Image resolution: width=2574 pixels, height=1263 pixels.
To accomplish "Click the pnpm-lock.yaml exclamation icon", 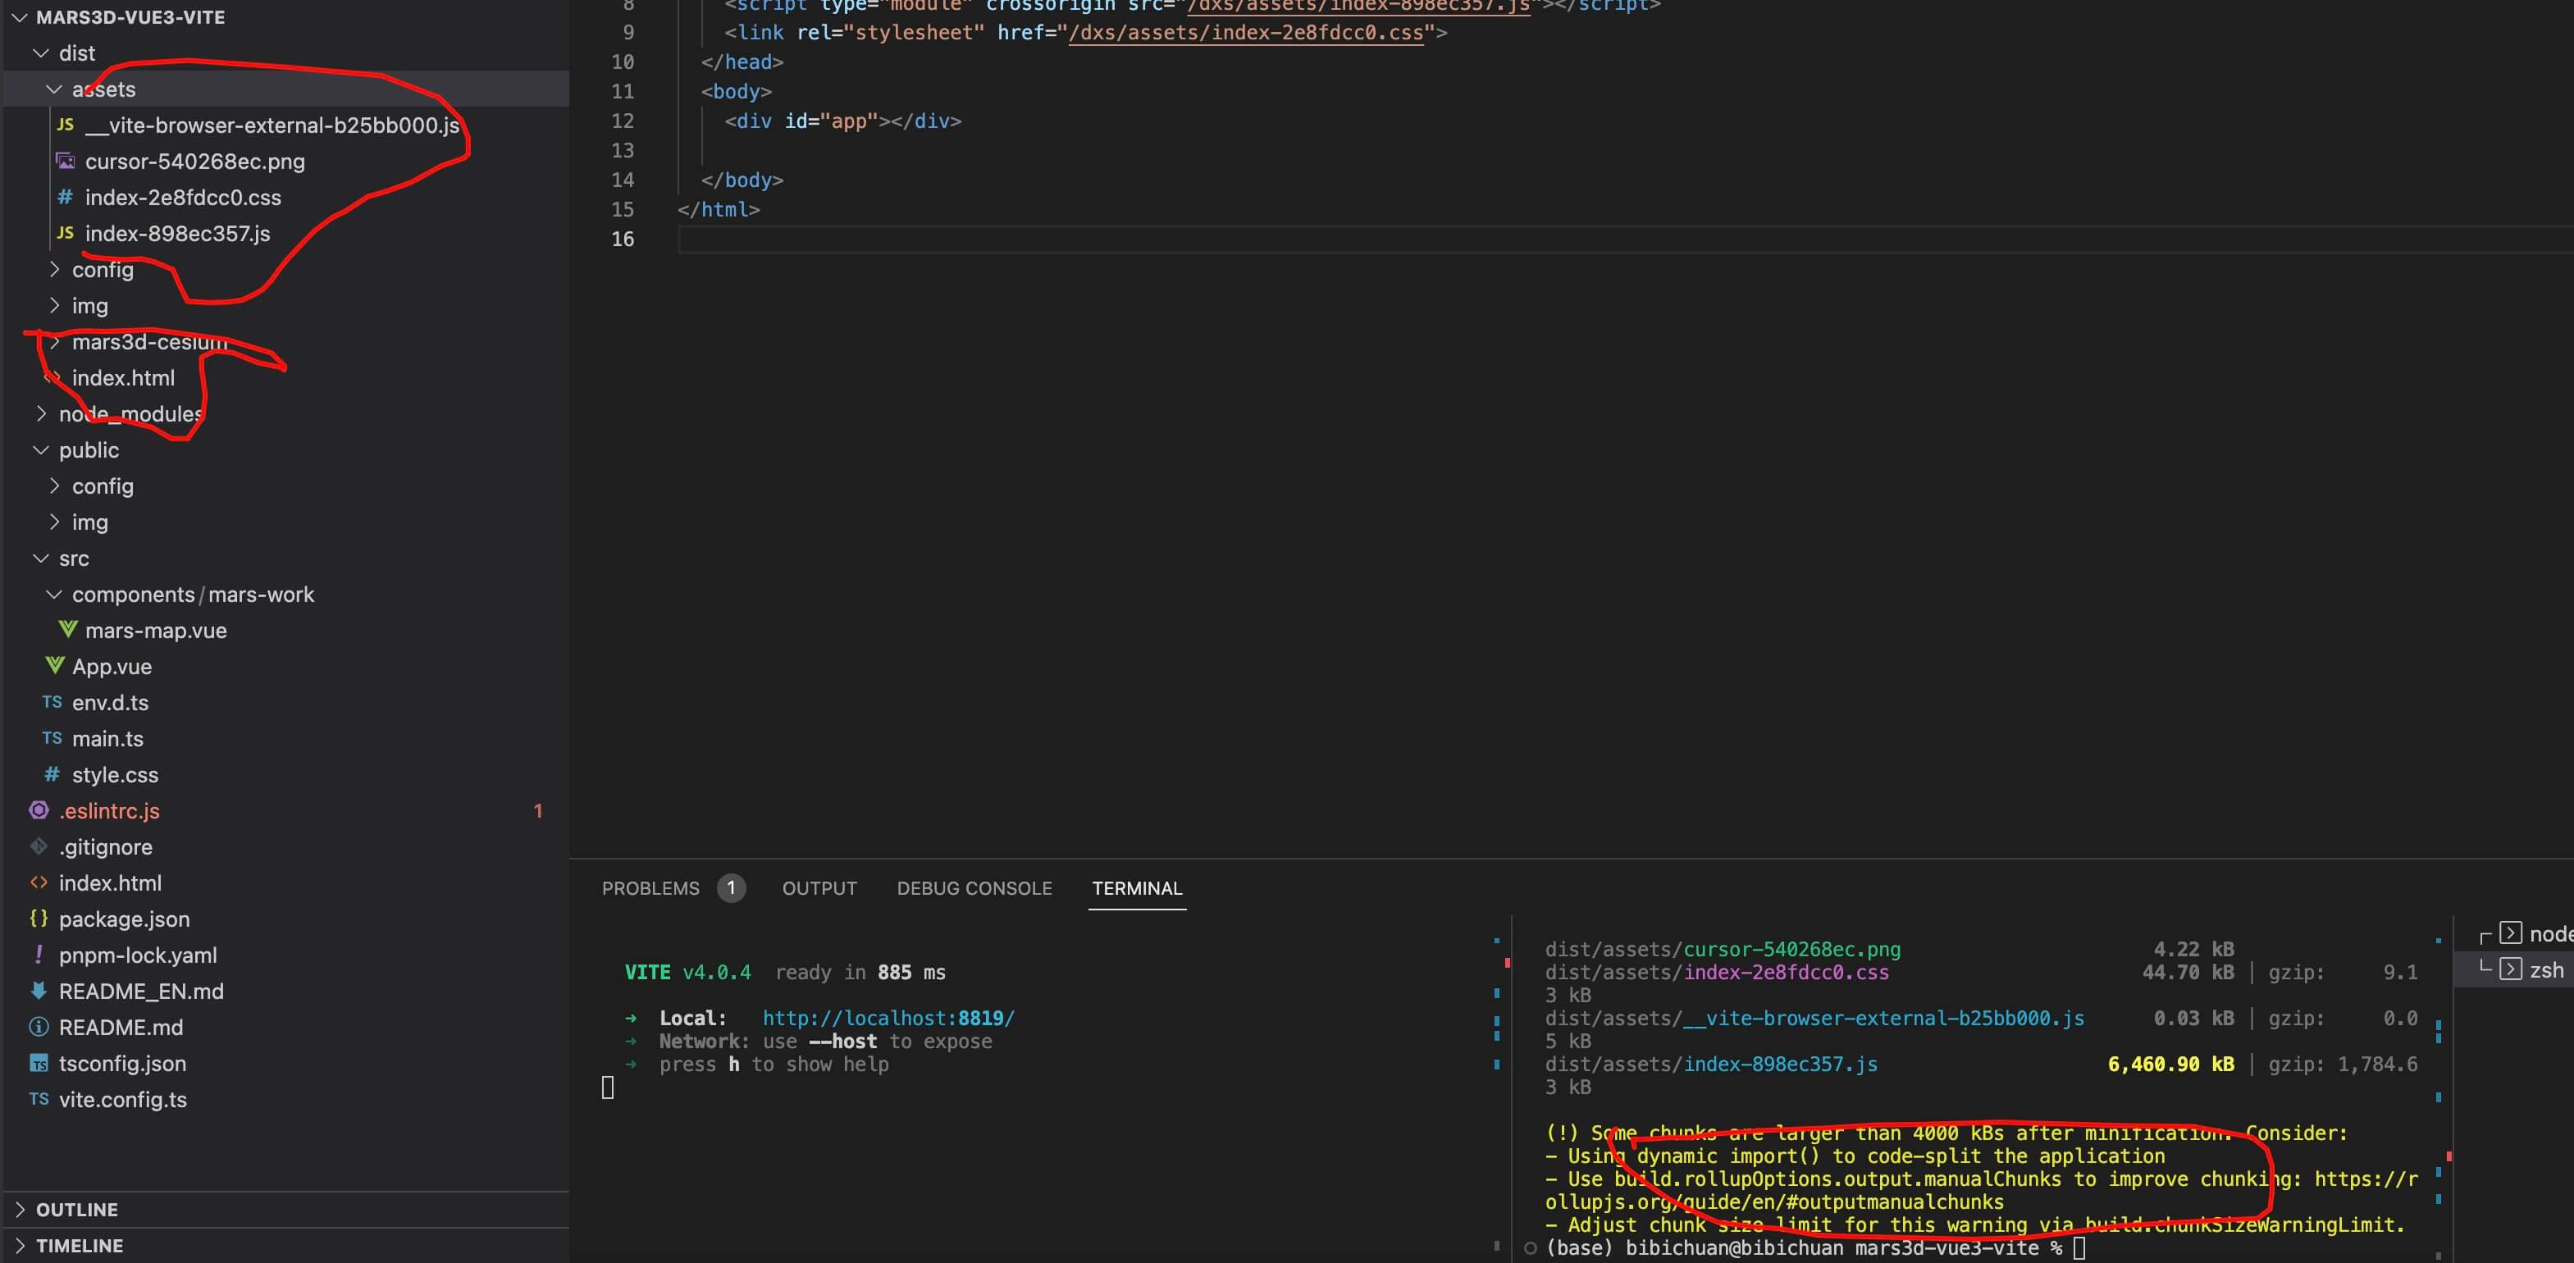I will 39,955.
